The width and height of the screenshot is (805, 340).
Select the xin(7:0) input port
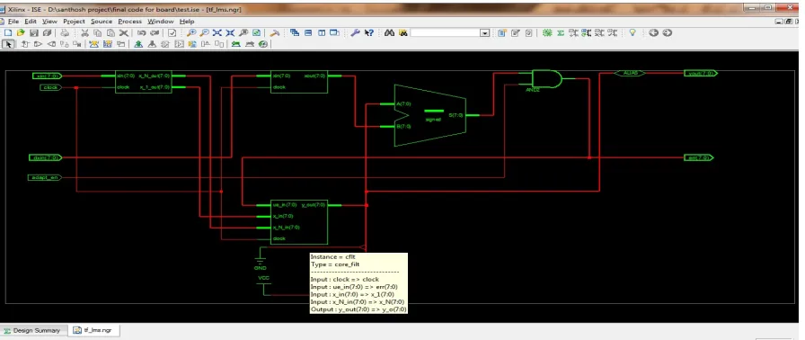(48, 76)
